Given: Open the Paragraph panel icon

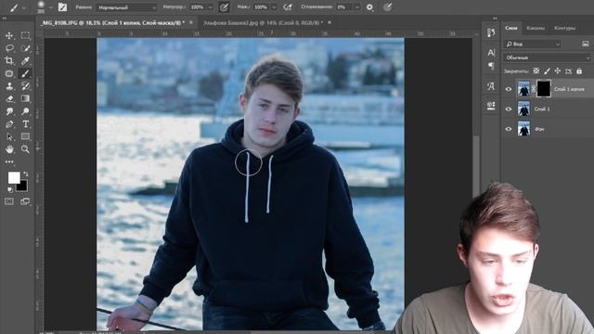Looking at the screenshot, I should point(491,66).
